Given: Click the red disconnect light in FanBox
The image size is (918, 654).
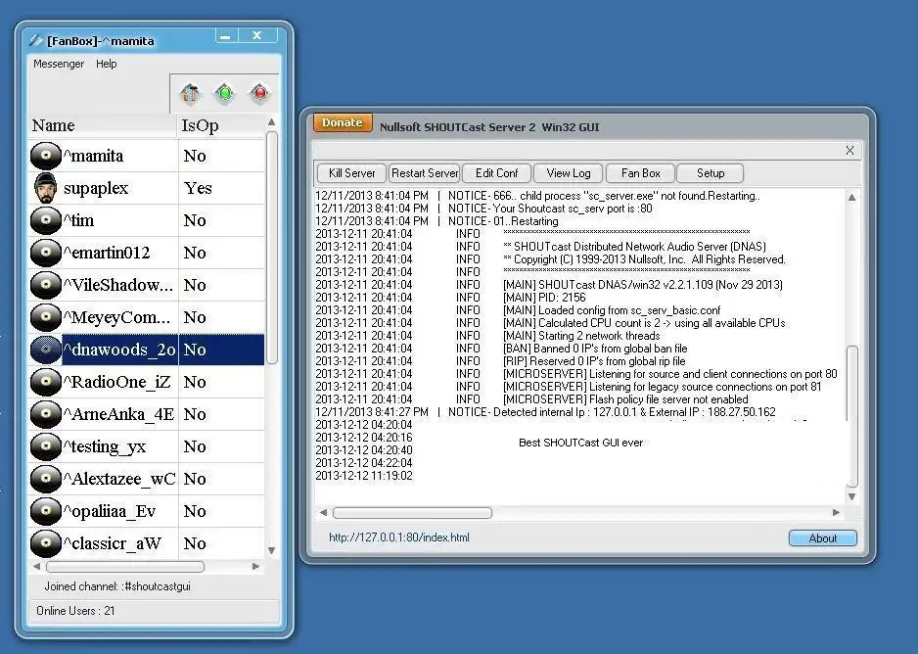Looking at the screenshot, I should pyautogui.click(x=259, y=93).
